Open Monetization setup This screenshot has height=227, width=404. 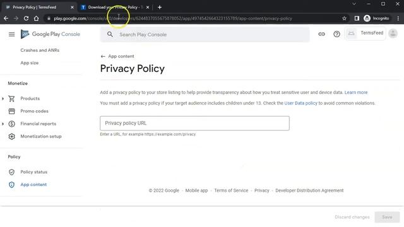point(41,136)
